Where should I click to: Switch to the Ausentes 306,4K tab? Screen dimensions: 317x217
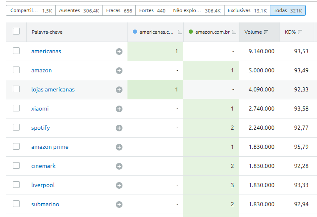click(x=79, y=10)
